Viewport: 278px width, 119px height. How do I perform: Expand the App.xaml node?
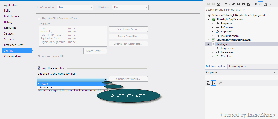coord(212,32)
